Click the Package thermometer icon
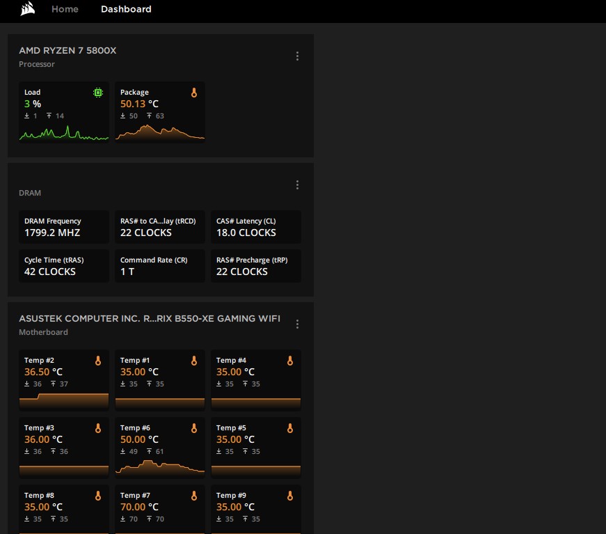The height and width of the screenshot is (534, 606). click(194, 93)
